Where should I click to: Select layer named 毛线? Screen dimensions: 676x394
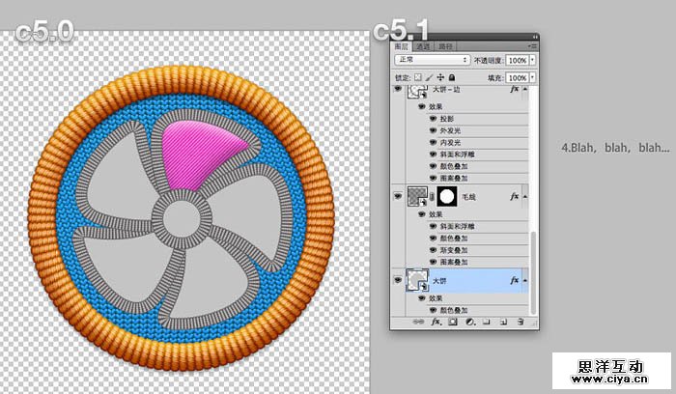[x=468, y=197]
